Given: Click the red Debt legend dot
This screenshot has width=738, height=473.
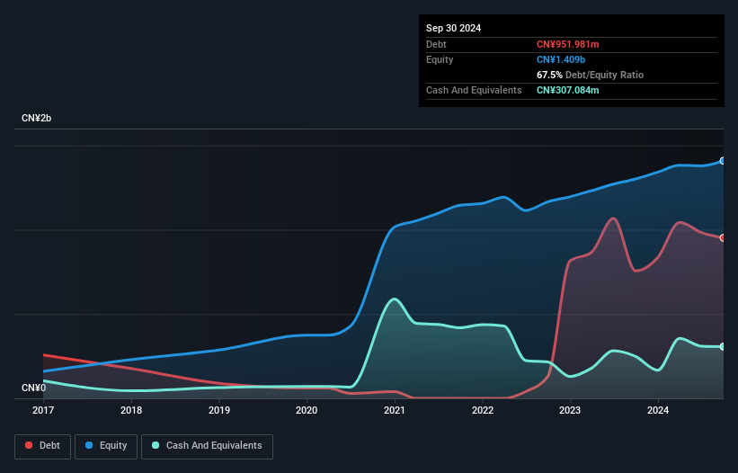Looking at the screenshot, I should 29,445.
